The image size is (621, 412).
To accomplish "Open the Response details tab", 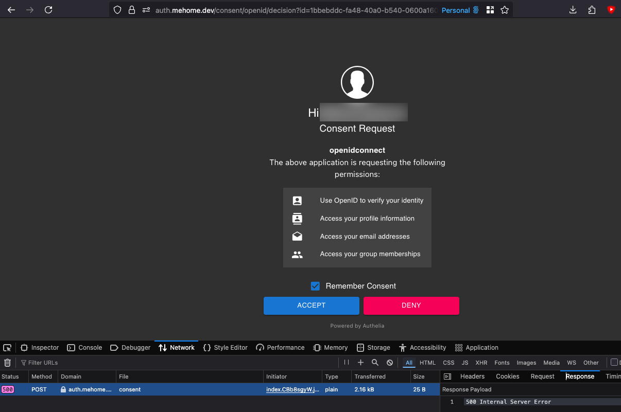I will 580,377.
